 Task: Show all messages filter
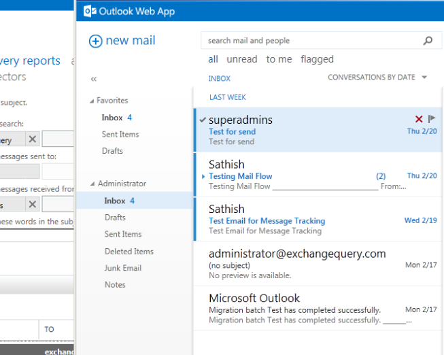213,59
